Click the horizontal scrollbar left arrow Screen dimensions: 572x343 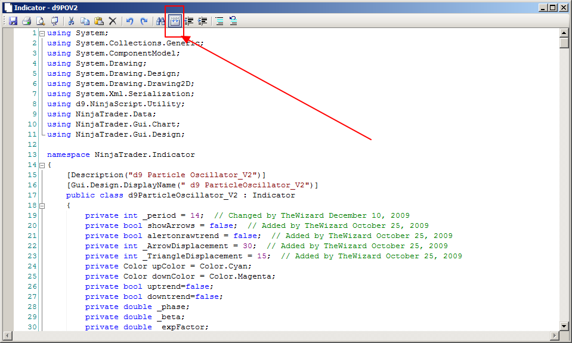[8, 335]
